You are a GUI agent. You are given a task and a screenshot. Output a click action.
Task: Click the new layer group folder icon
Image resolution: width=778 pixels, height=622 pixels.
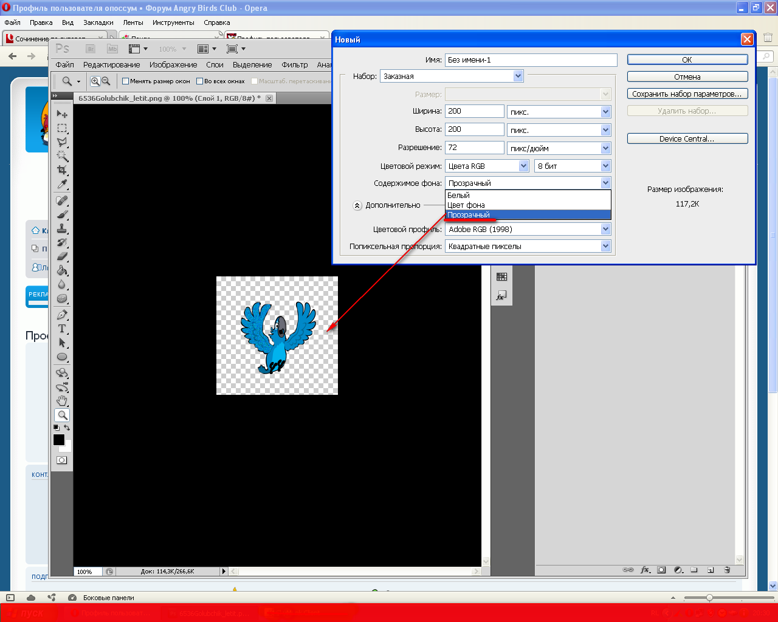(x=694, y=570)
